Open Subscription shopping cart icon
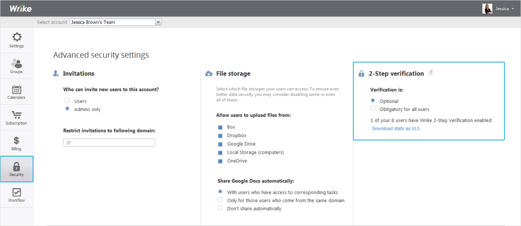Viewport: 521px width, 226px height. pyautogui.click(x=17, y=115)
